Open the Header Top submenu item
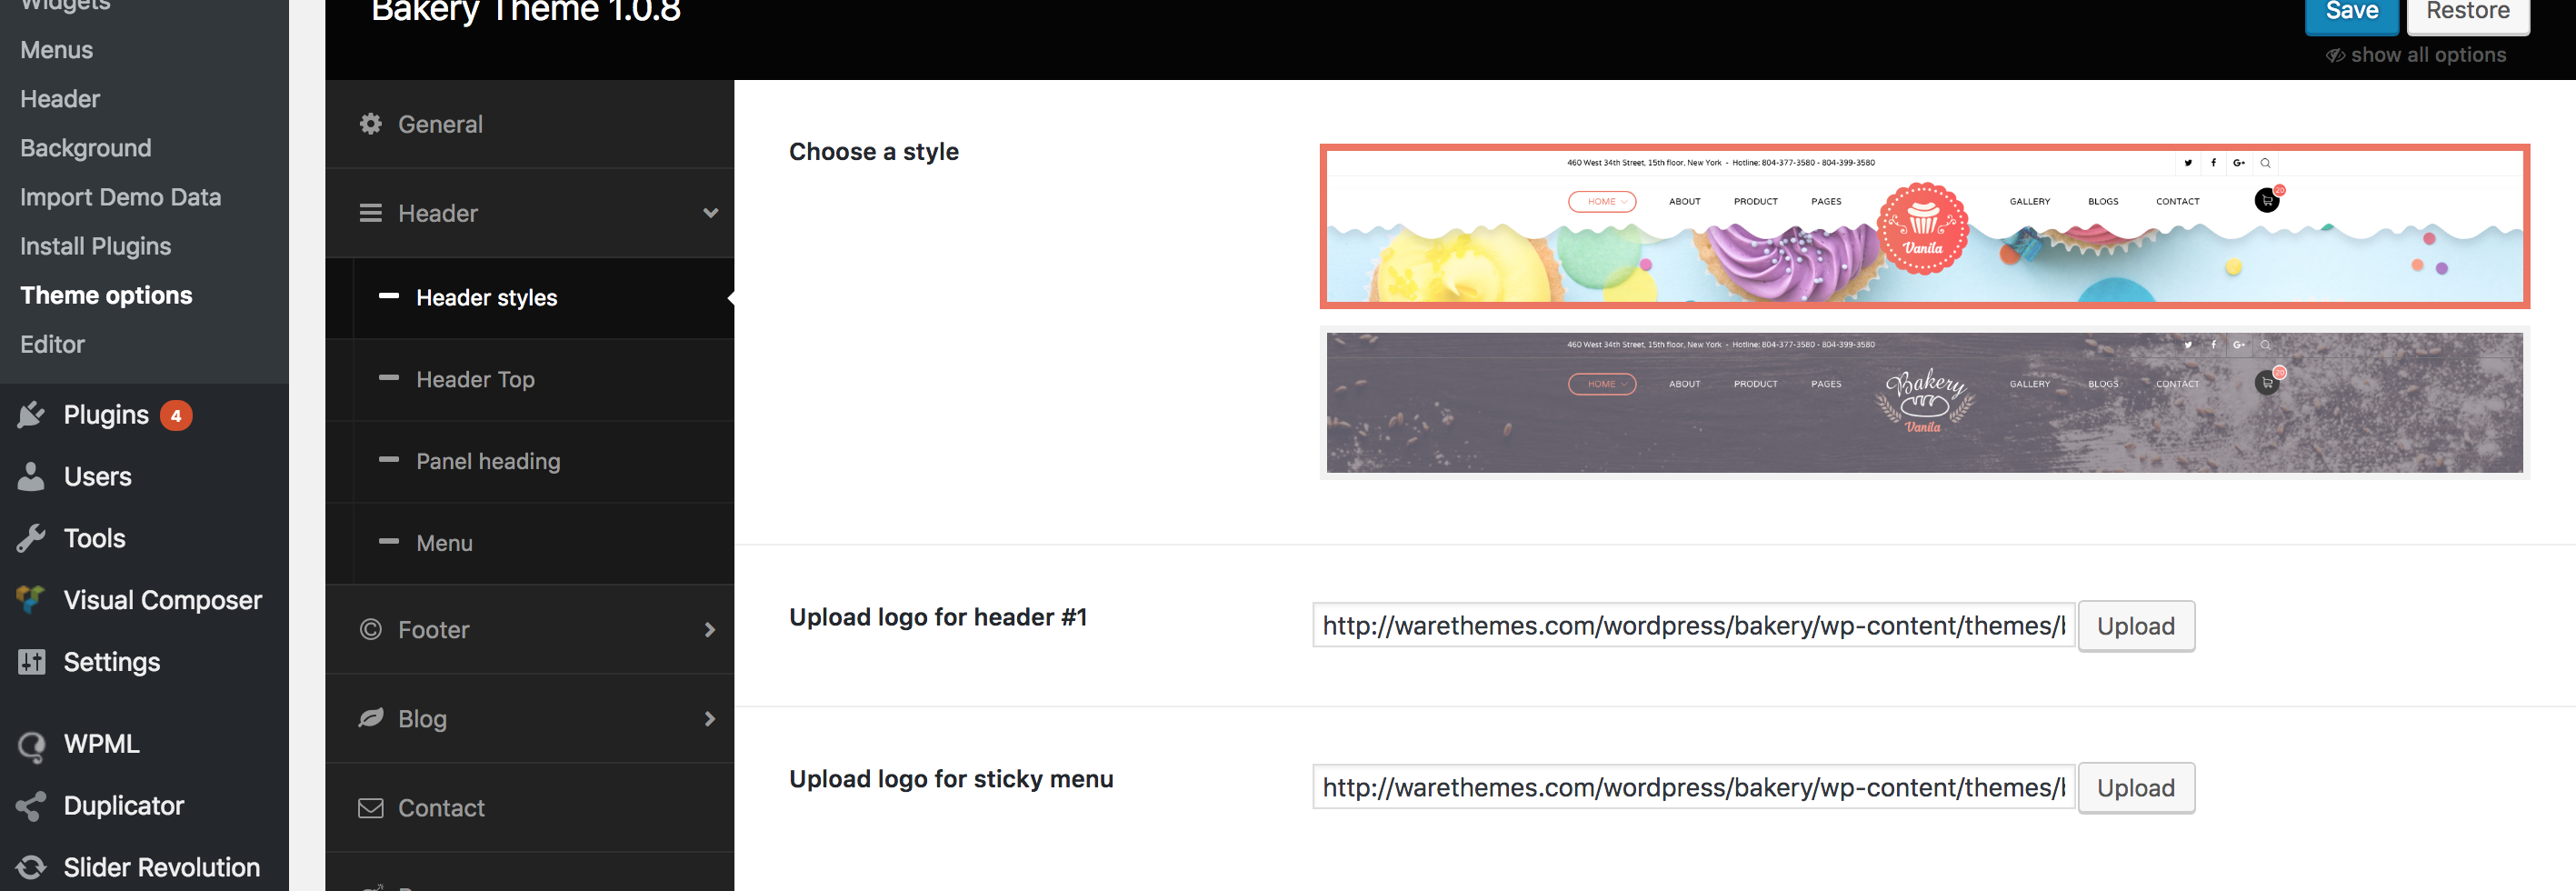 tap(544, 380)
